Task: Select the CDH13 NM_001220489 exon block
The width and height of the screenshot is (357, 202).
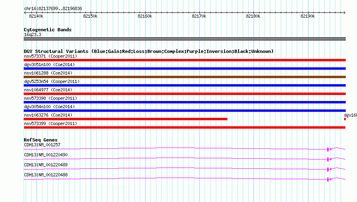Action: click(328, 170)
